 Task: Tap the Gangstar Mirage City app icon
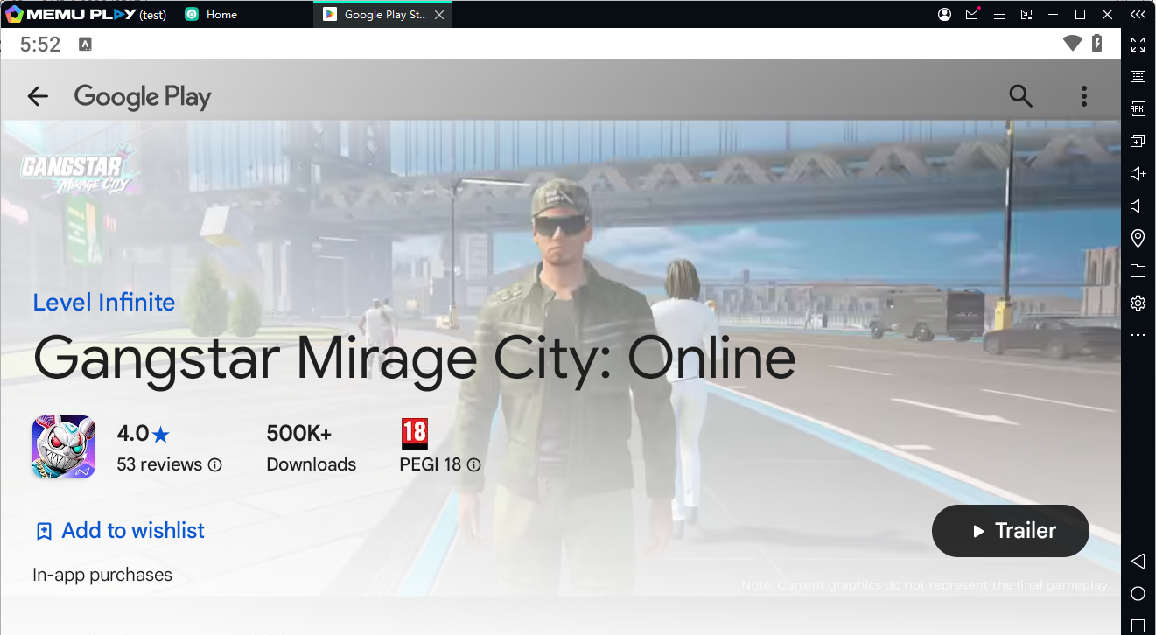tap(64, 447)
